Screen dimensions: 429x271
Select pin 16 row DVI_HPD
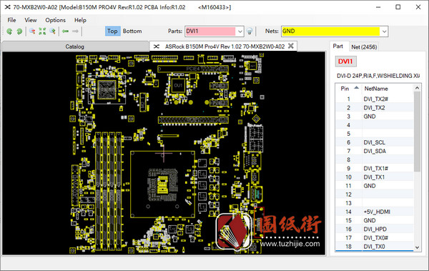pos(375,229)
